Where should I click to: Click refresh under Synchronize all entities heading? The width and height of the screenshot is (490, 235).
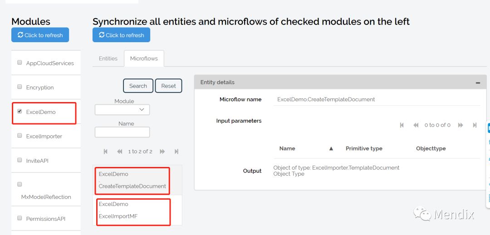click(121, 35)
